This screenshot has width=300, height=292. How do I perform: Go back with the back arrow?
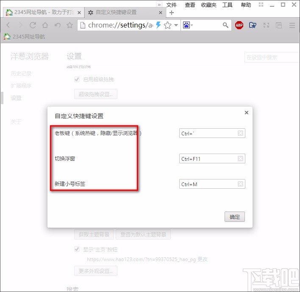click(8, 25)
